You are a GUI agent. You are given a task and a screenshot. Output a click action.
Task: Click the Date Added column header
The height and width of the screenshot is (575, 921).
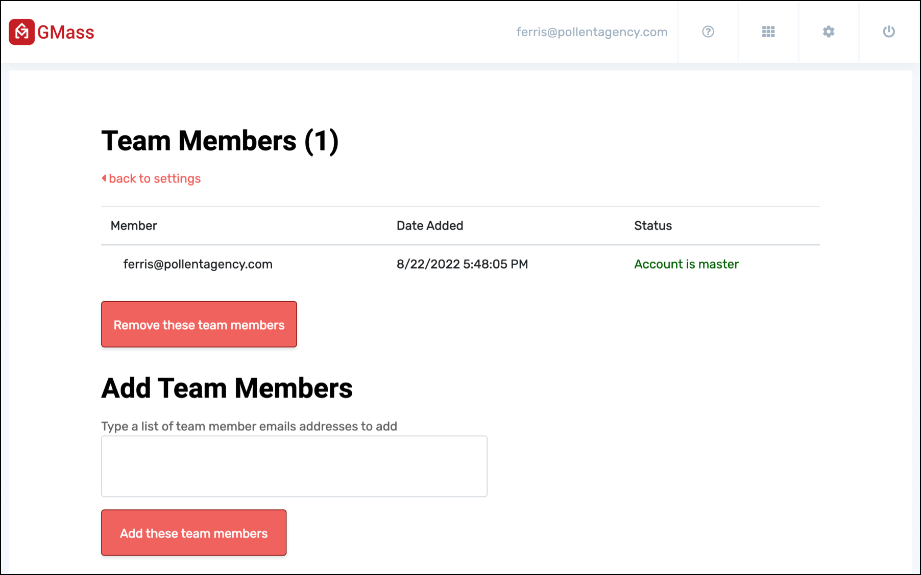point(430,225)
